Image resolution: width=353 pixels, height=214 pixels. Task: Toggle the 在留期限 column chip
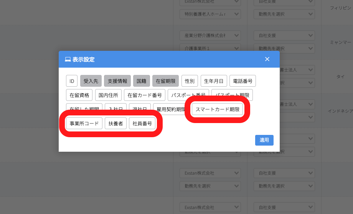coord(166,81)
